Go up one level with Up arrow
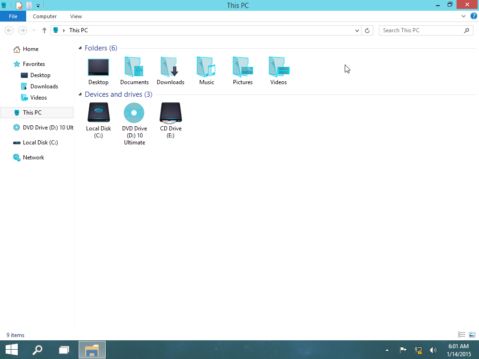 [x=44, y=30]
